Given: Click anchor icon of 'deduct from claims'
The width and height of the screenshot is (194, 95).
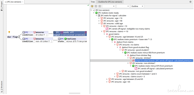Looking at the screenshot, I should point(115,42).
